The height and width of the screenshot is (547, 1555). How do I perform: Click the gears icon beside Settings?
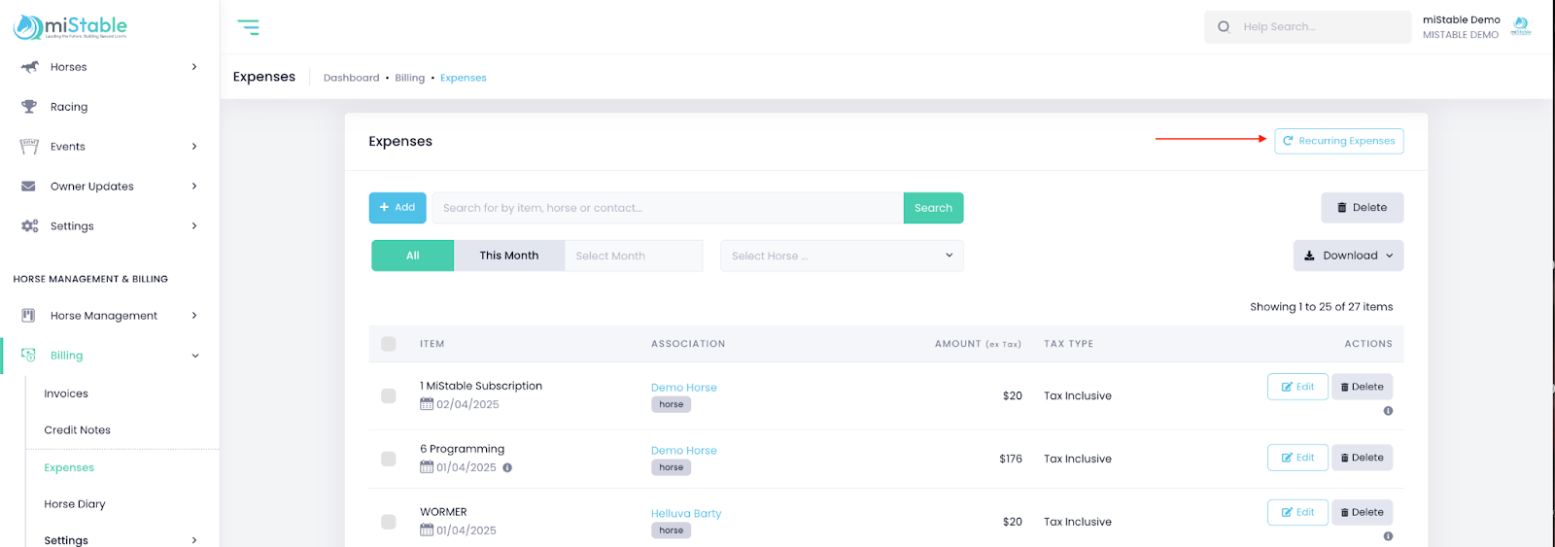pos(29,226)
